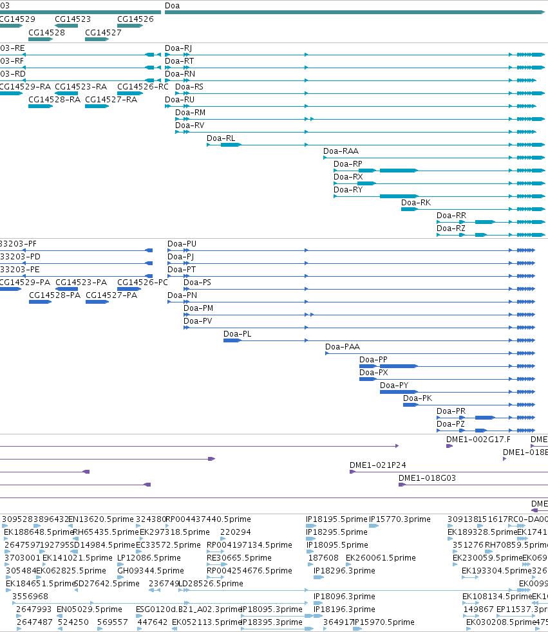Click protein Doa-PL label
This screenshot has width=548, height=632.
click(x=237, y=335)
